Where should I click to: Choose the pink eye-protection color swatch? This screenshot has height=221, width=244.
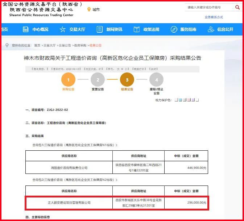click(x=189, y=100)
